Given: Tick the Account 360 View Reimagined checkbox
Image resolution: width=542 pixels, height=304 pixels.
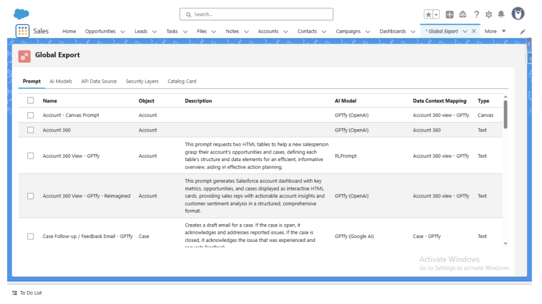Looking at the screenshot, I should pos(31,196).
